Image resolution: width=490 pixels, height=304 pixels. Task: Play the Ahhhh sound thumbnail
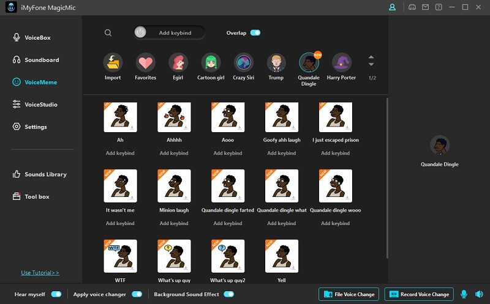tap(174, 117)
